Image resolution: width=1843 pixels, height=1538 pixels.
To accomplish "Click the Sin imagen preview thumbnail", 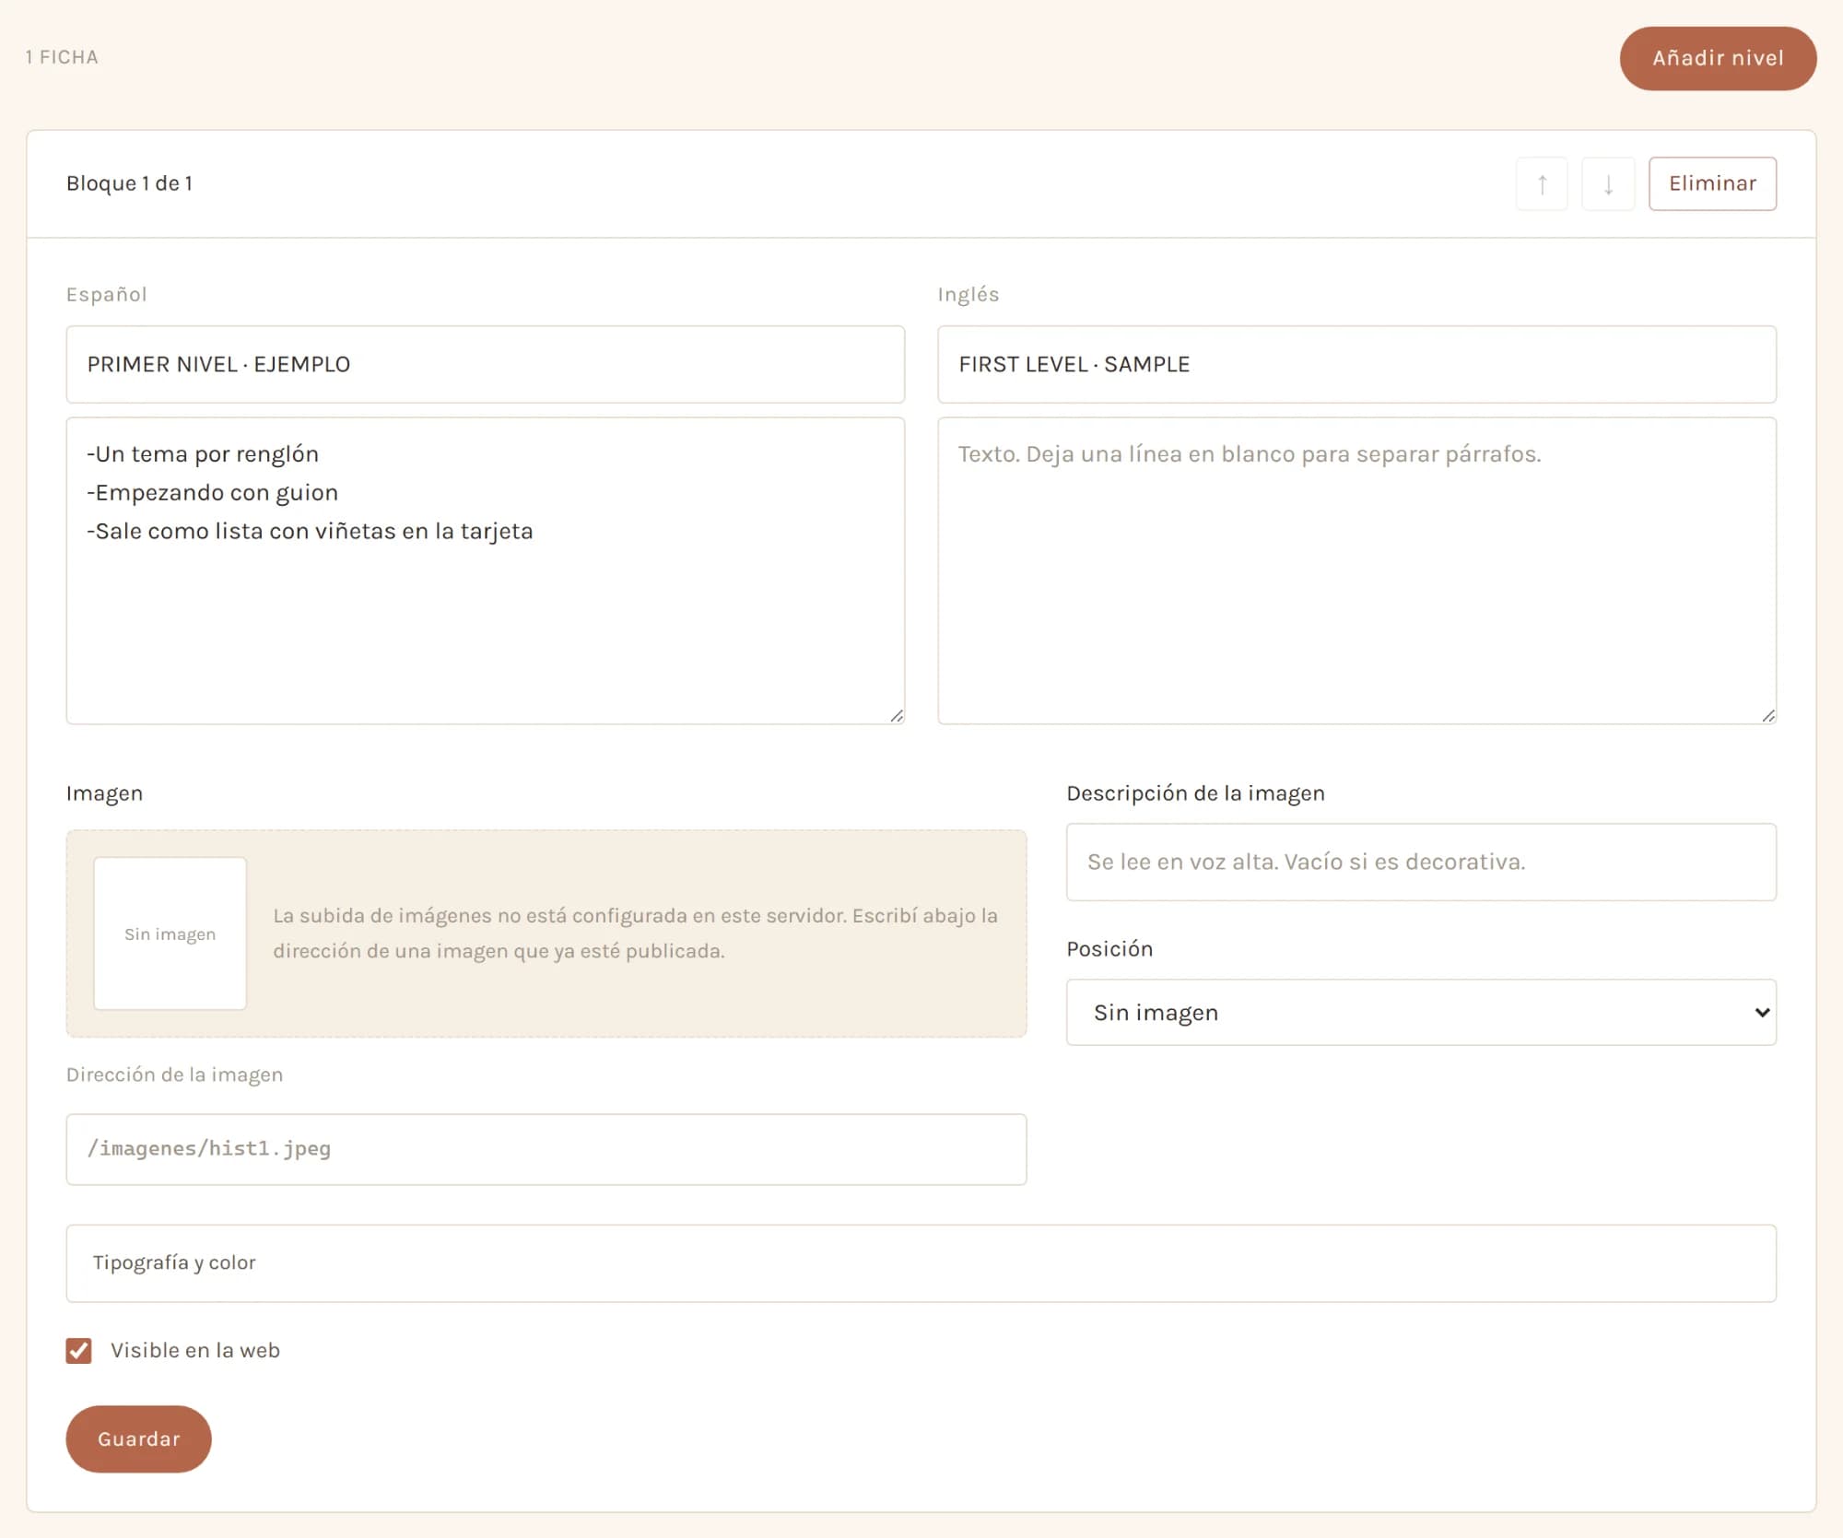I will coord(170,933).
